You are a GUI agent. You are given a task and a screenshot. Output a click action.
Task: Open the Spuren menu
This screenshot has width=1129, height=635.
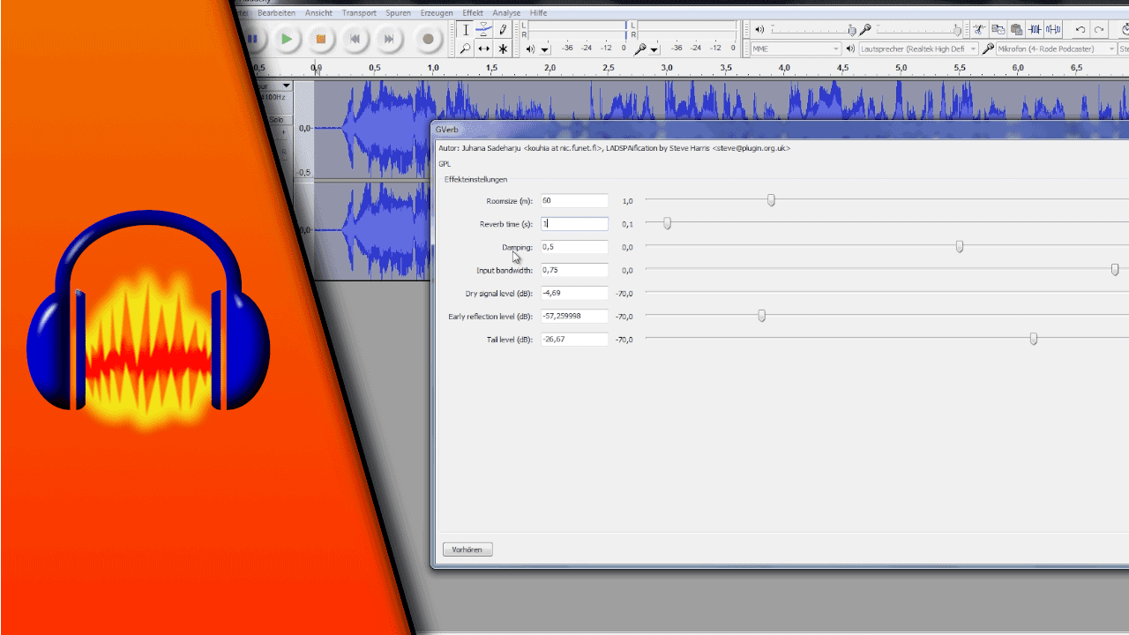pos(398,13)
